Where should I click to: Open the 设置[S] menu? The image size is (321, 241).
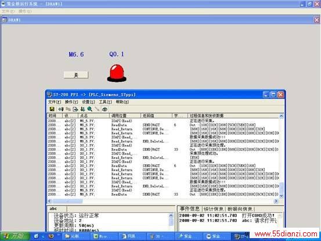88,102
